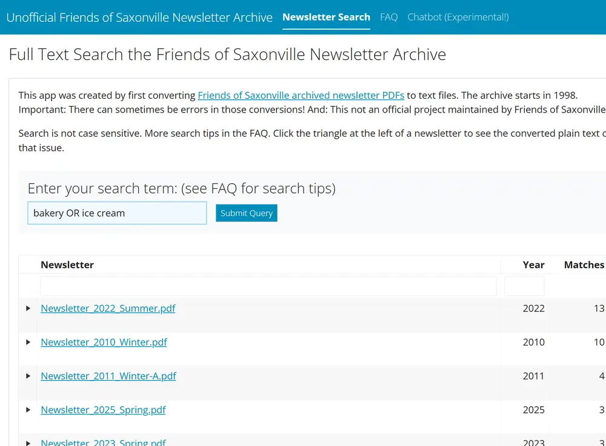Open the Chatbot (Experimental!) page
The image size is (606, 446).
(458, 17)
